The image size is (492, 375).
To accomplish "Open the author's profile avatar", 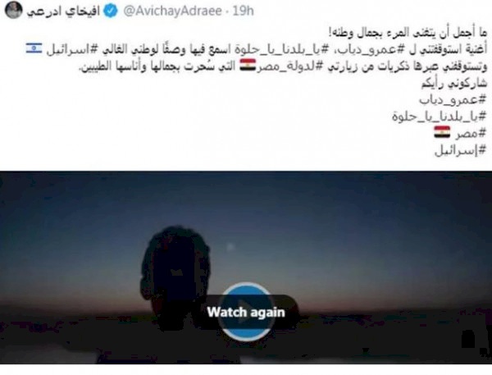I will pos(13,10).
